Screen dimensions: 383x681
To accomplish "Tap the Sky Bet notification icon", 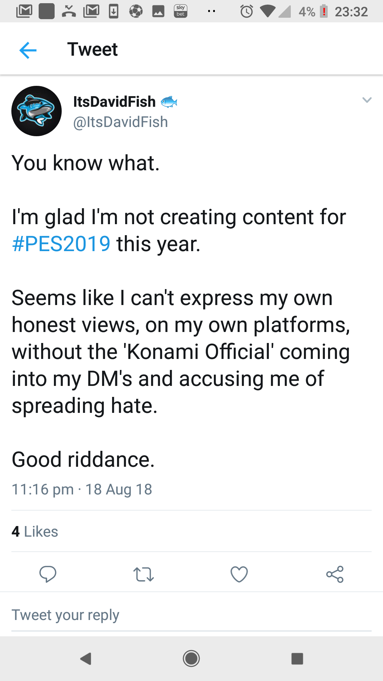I will 181,11.
